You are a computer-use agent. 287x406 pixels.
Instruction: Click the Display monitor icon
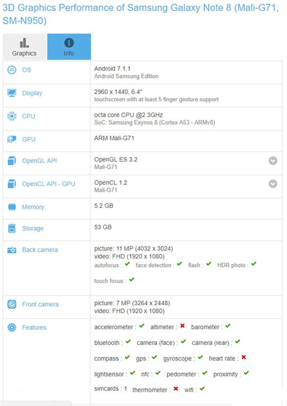point(12,93)
